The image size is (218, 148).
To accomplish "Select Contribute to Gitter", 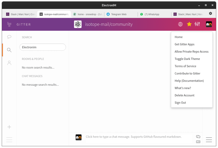I will pos(192,73).
